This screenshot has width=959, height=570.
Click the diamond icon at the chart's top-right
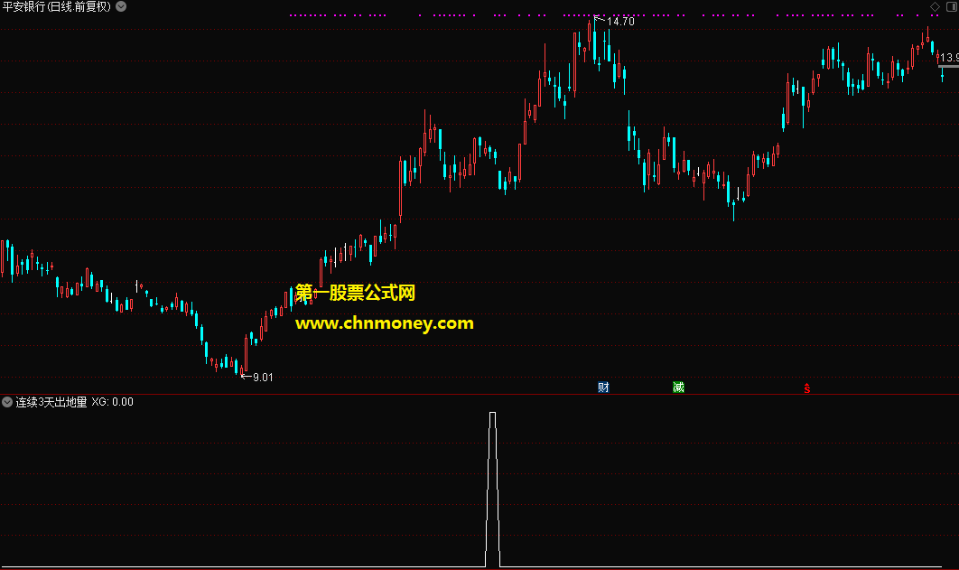936,6
